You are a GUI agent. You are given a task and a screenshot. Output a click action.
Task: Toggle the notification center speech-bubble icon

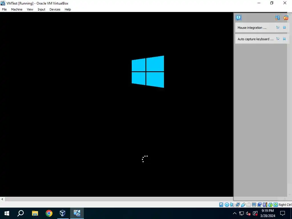pyautogui.click(x=239, y=18)
